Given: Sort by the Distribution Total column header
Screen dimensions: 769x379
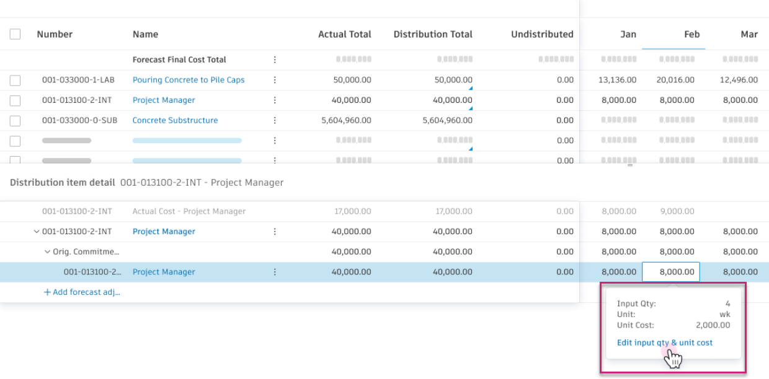Looking at the screenshot, I should 432,35.
